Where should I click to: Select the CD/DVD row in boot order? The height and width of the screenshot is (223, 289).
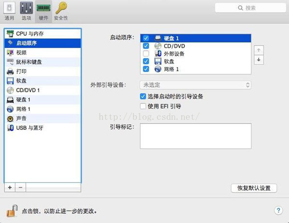click(x=196, y=46)
